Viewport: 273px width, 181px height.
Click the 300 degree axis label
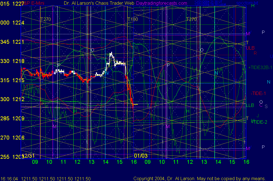(x=5, y=99)
